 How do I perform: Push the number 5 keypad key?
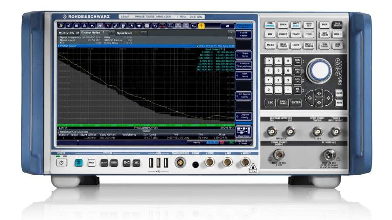click(278, 71)
